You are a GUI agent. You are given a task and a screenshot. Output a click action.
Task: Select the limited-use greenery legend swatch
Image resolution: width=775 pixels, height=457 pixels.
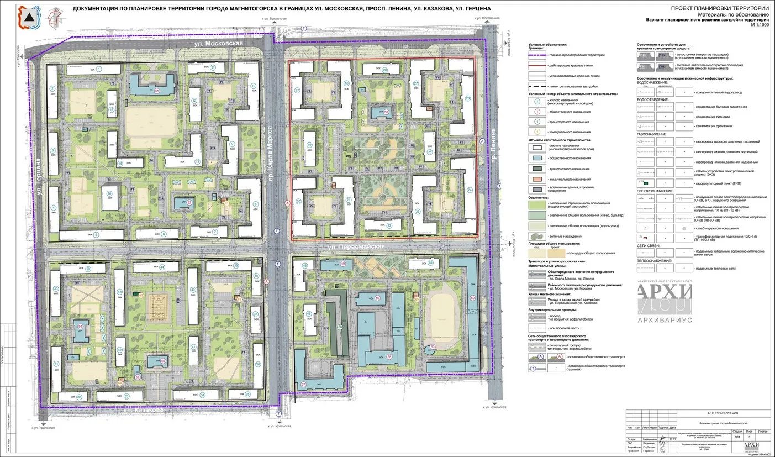pyautogui.click(x=537, y=205)
